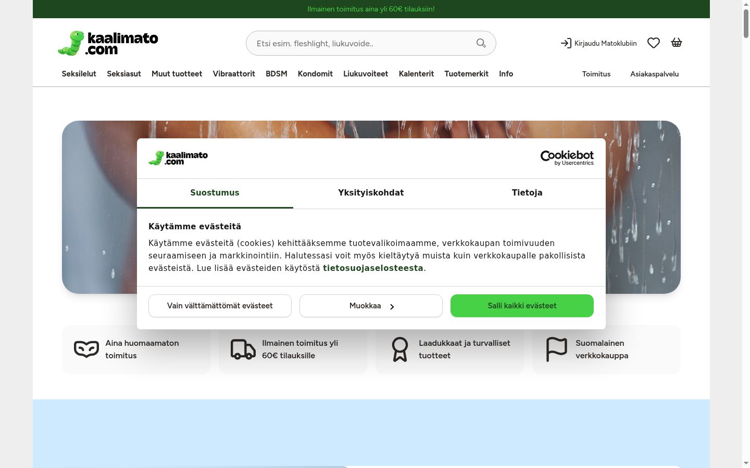The width and height of the screenshot is (750, 468).
Task: Open the wishlist heart icon
Action: tap(654, 43)
